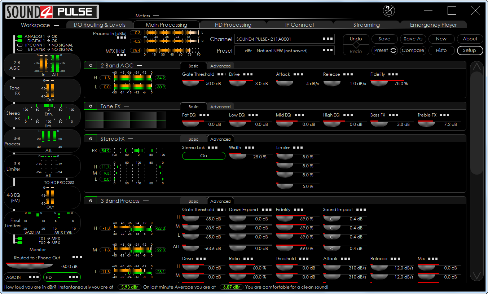
Task: Open the Histo button
Action: point(441,51)
